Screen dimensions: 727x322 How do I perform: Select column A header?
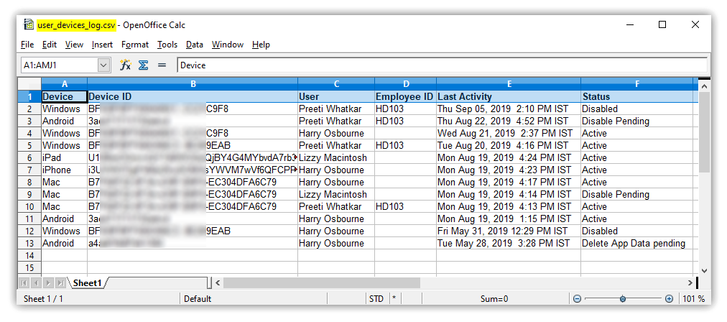65,84
